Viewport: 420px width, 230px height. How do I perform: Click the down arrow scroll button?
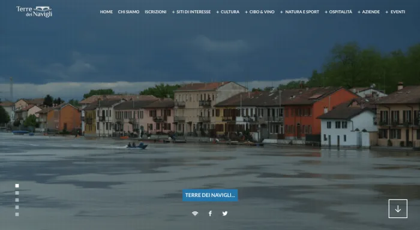398,208
